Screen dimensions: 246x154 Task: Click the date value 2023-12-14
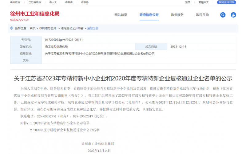pyautogui.click(x=178, y=47)
